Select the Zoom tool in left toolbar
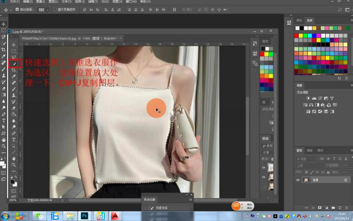This screenshot has width=353, height=221. coord(4,146)
